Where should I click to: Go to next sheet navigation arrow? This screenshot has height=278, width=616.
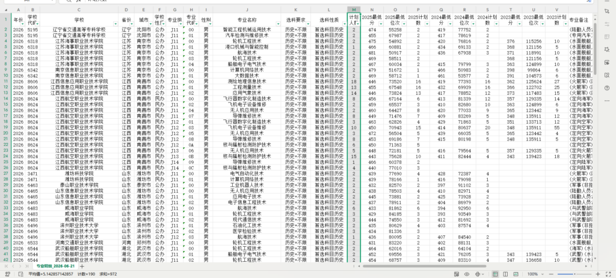19,266
